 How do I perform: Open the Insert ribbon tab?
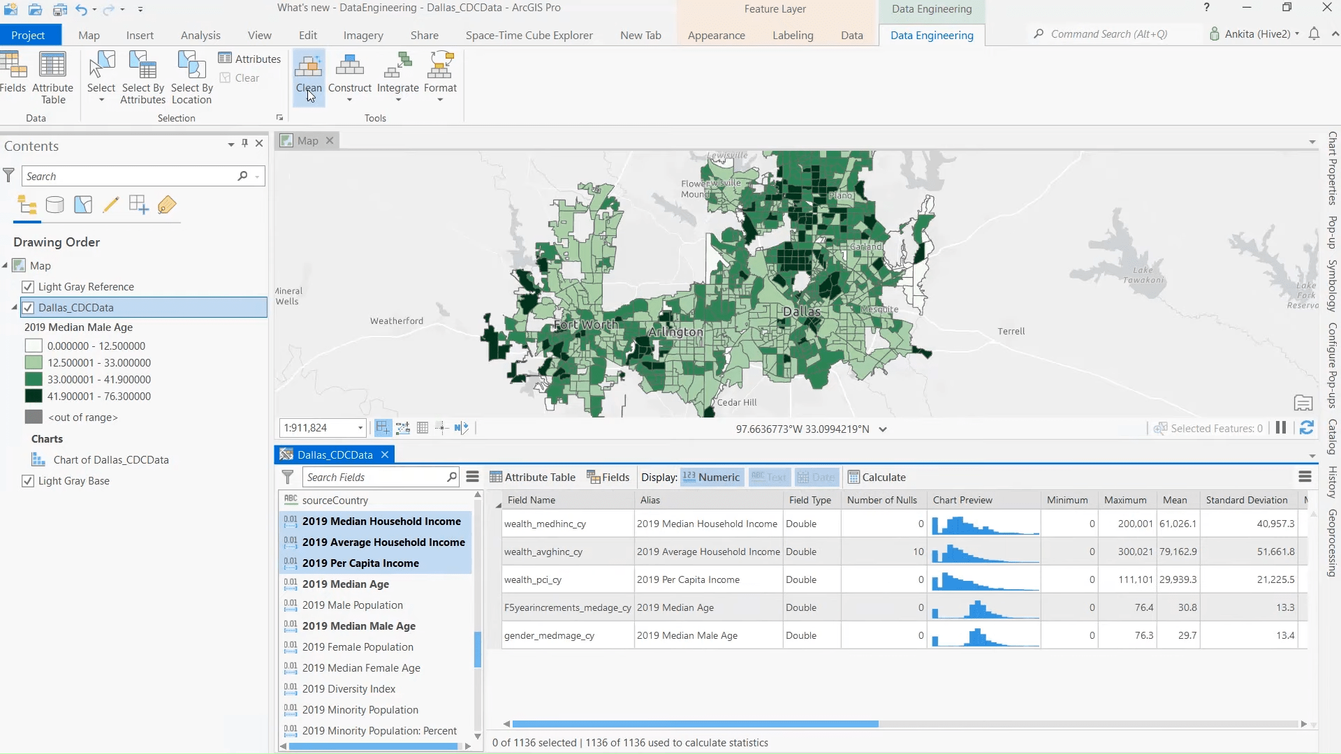(140, 35)
